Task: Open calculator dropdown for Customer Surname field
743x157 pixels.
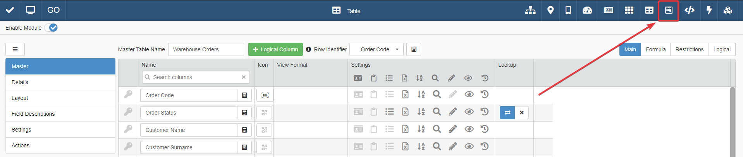Action: tap(244, 147)
